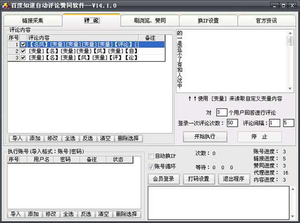
Task: Disable the 账号循环 checkbox
Action: point(152,167)
